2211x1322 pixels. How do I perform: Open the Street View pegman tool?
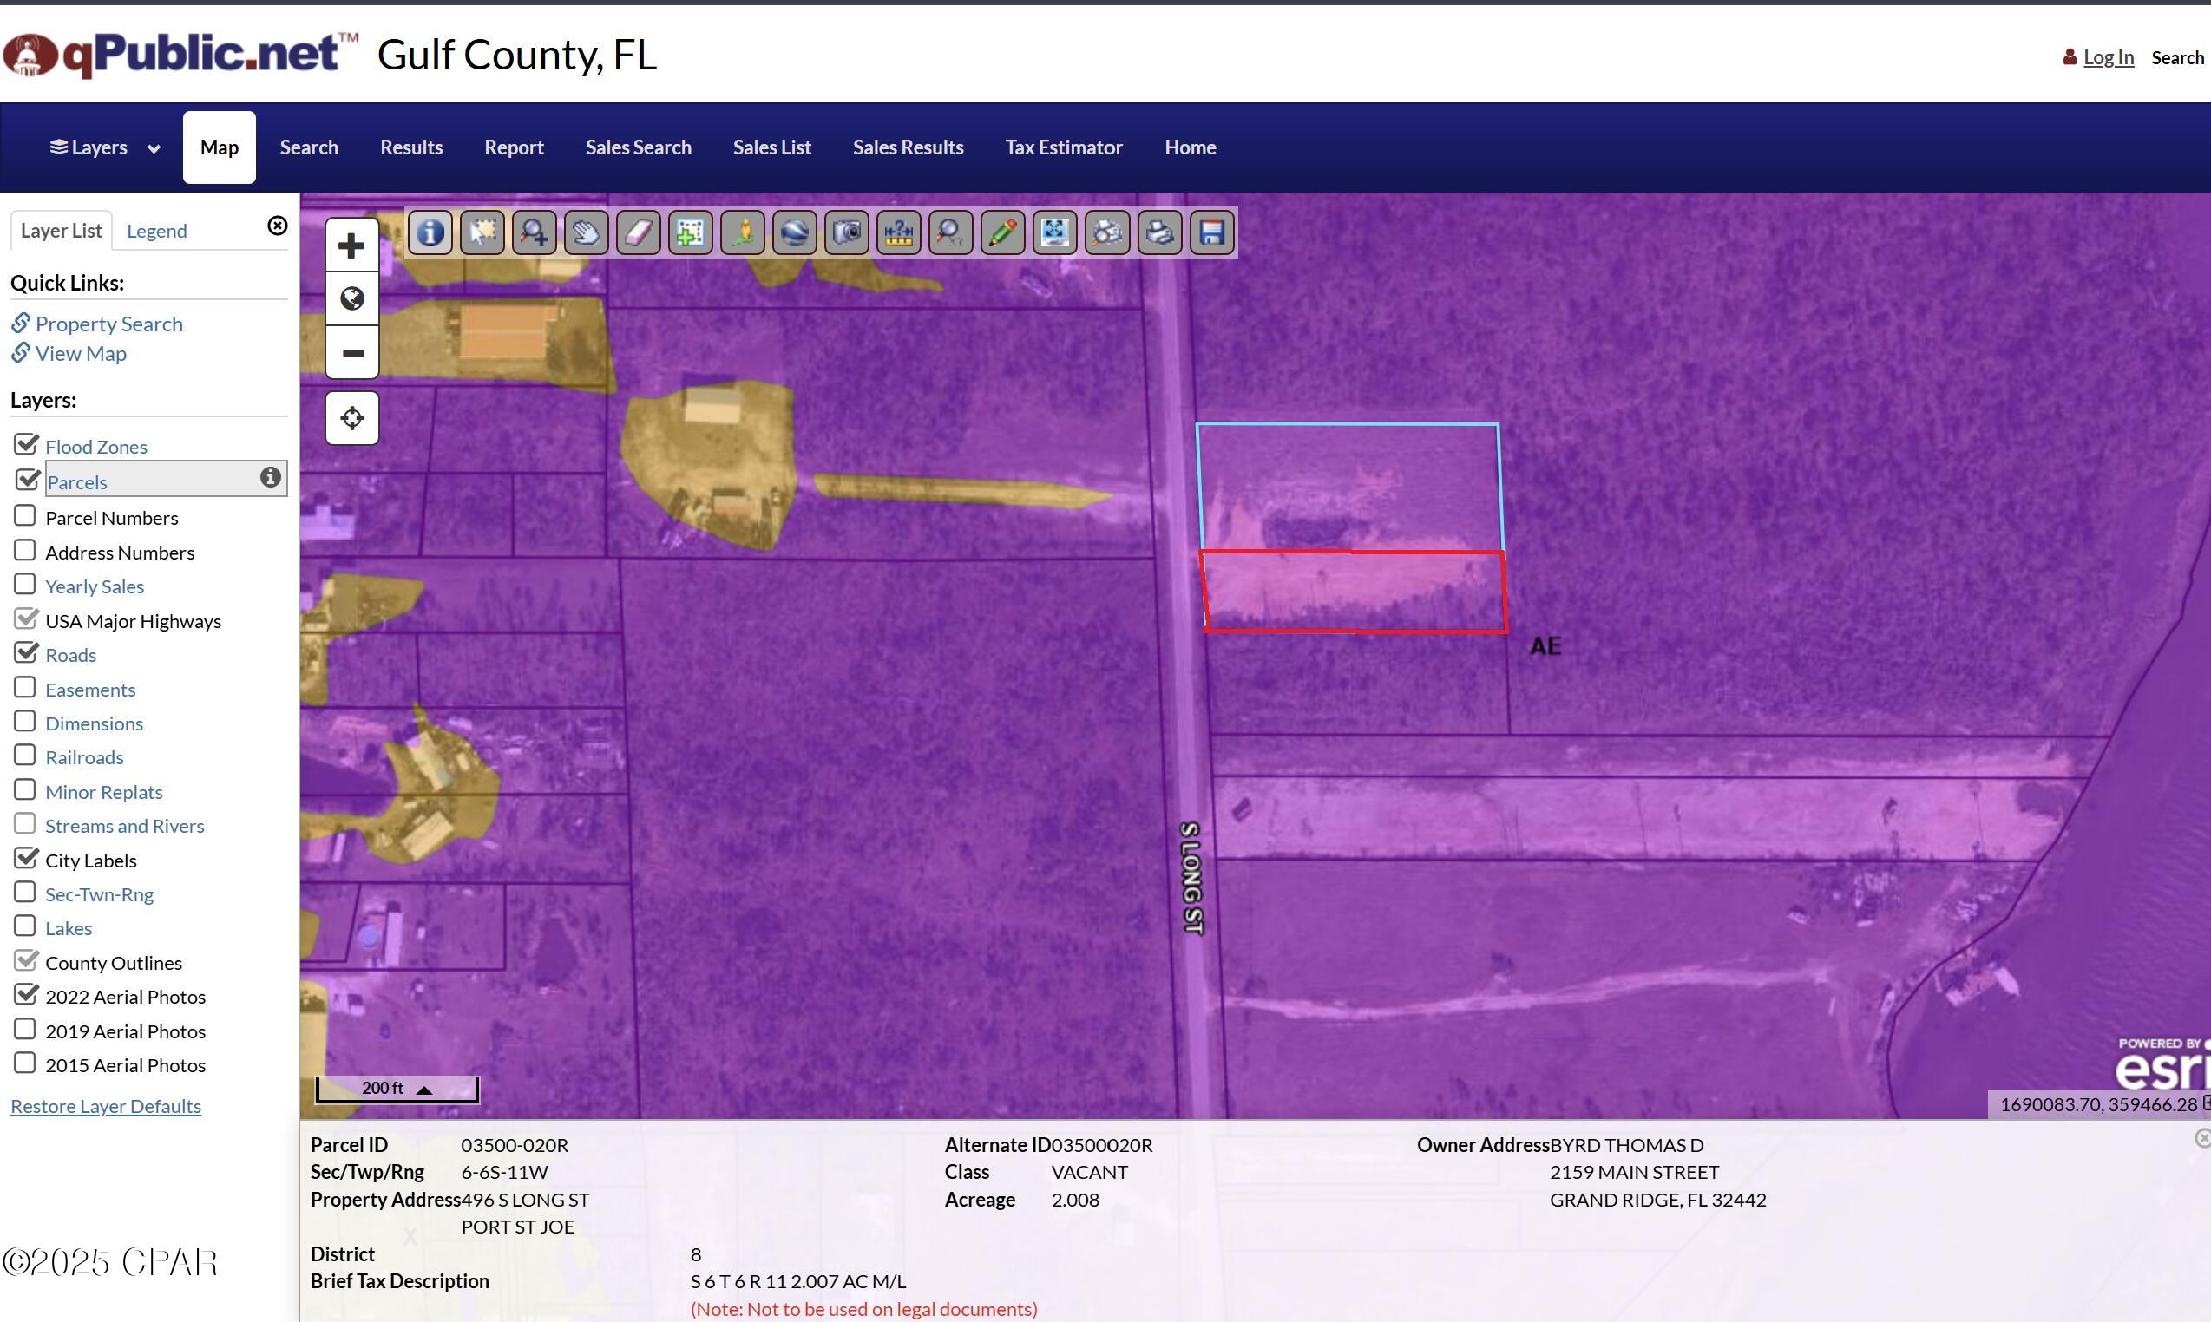[742, 233]
